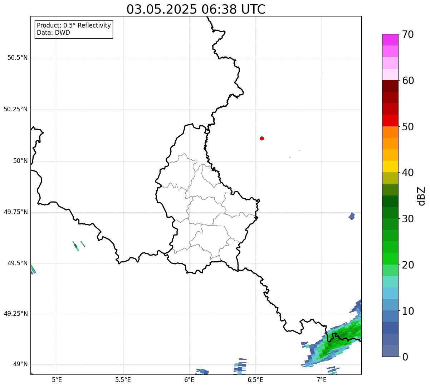
Task: Click the 50.5°N latitude label
Action: coord(18,58)
